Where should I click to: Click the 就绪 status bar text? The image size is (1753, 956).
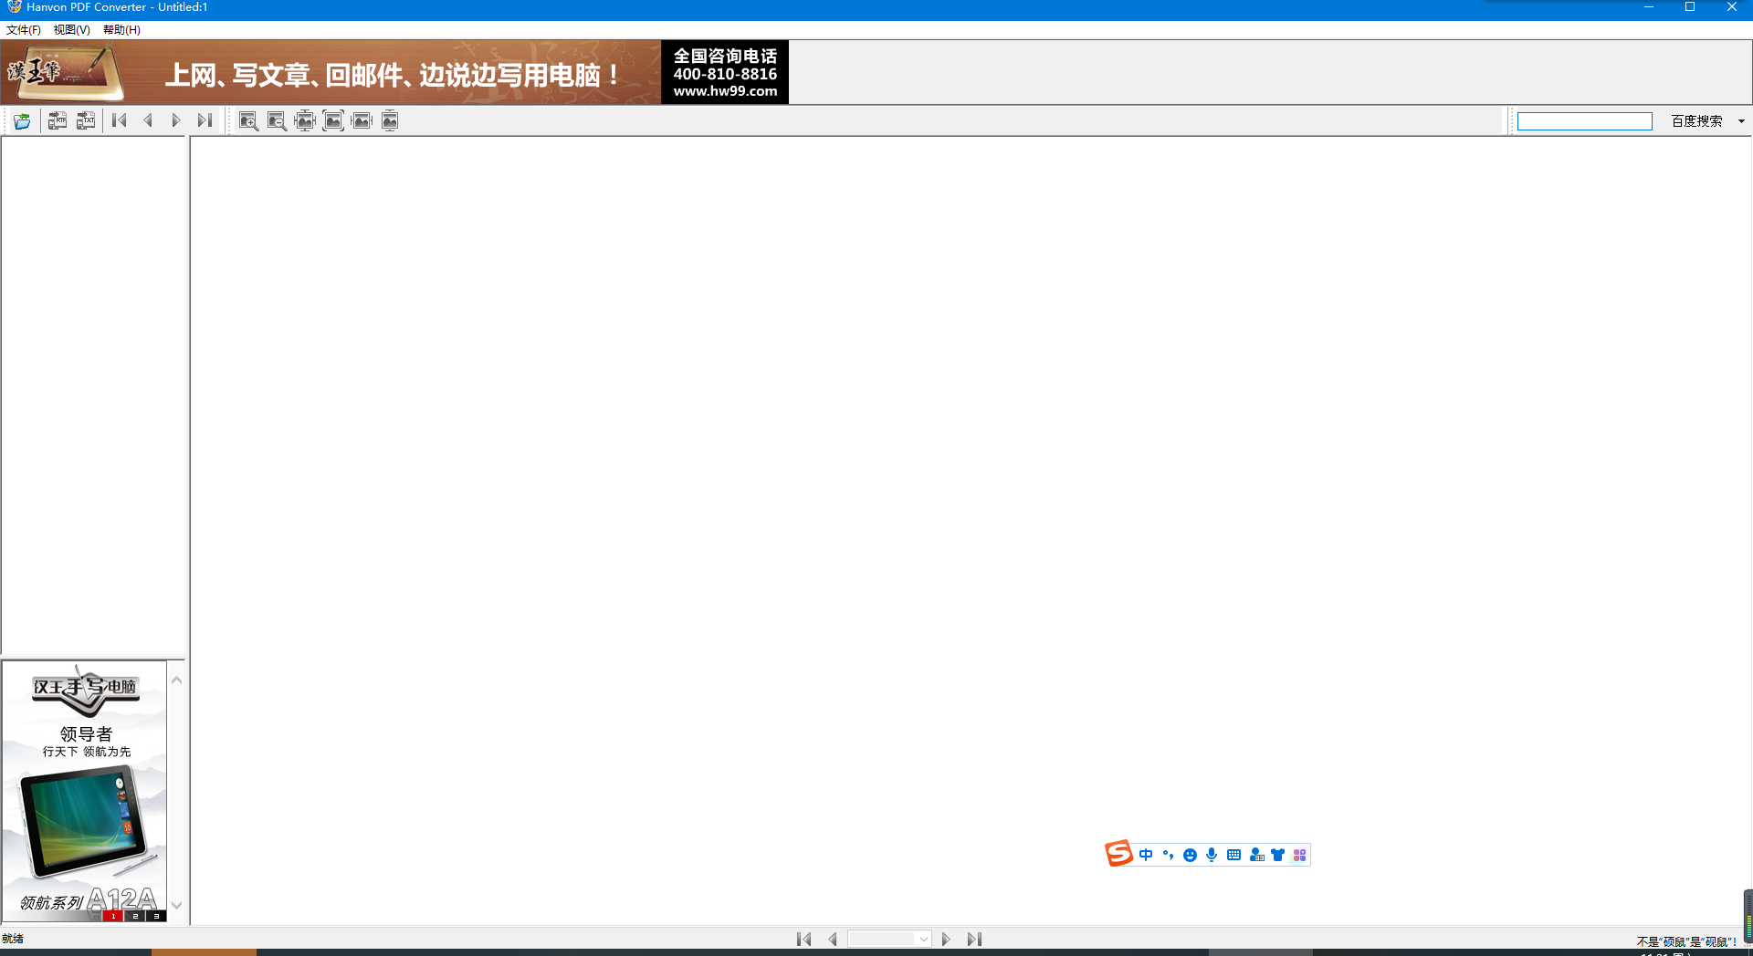coord(13,939)
